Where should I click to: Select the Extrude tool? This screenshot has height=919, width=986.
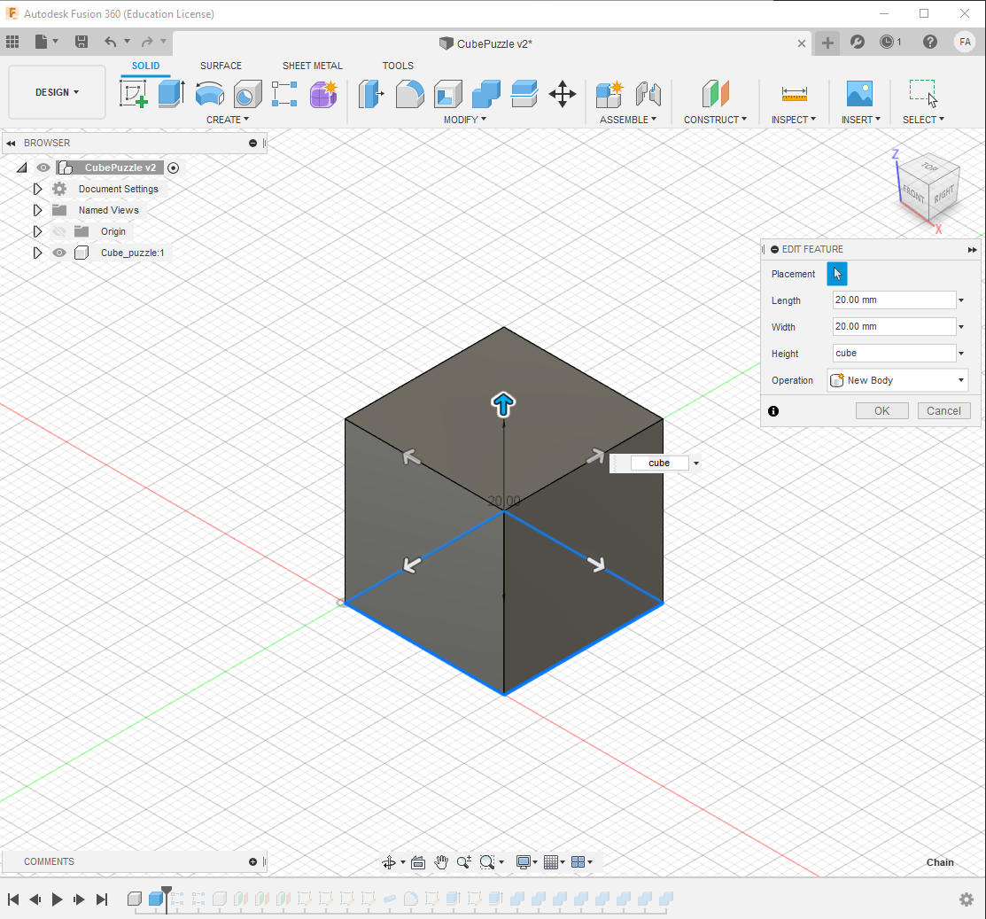(170, 94)
